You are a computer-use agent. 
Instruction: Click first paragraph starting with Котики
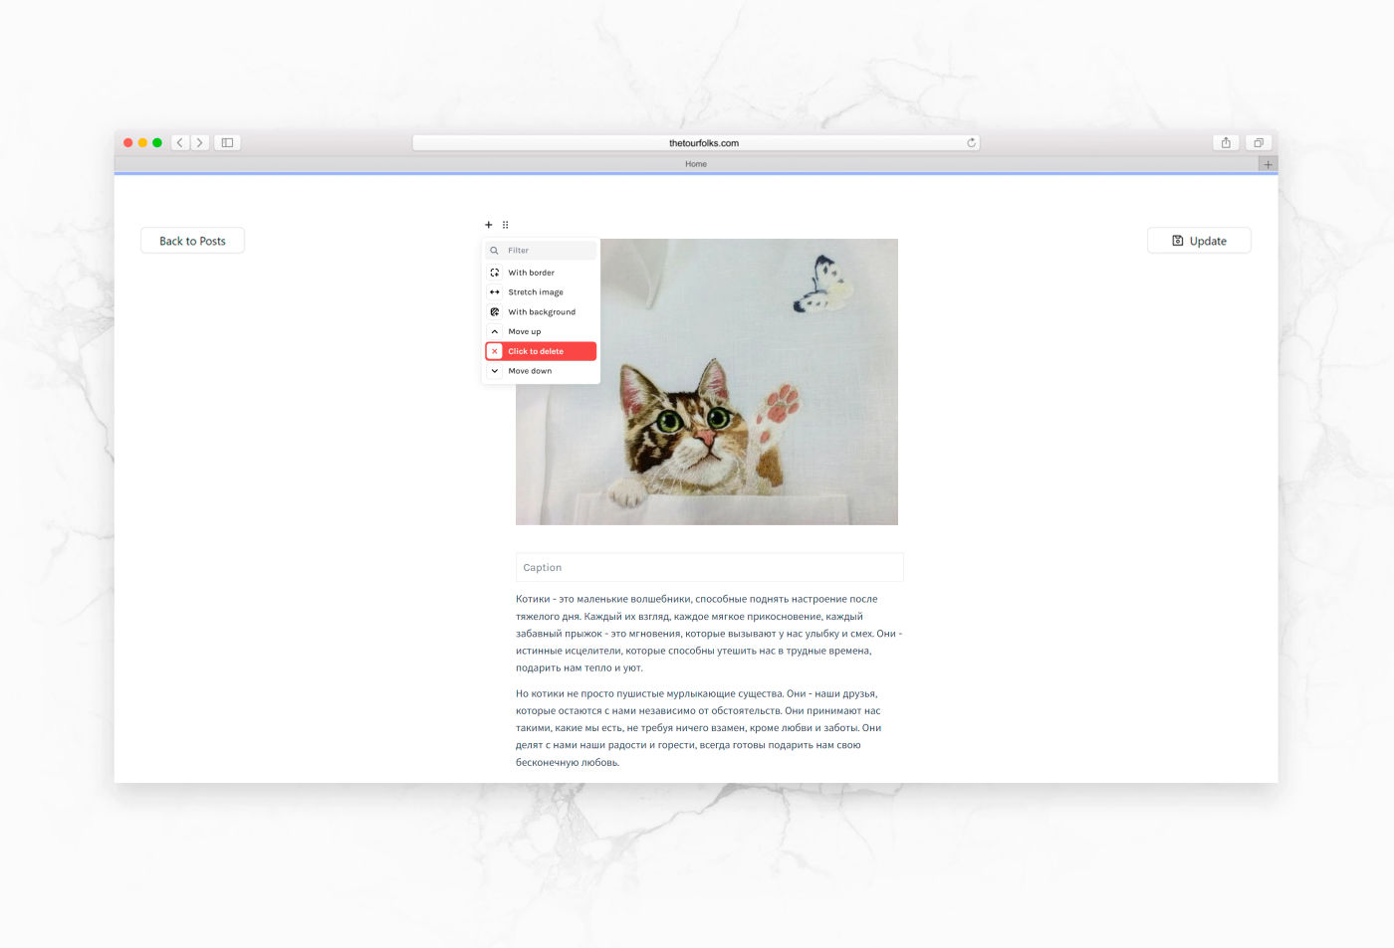pyautogui.click(x=709, y=633)
